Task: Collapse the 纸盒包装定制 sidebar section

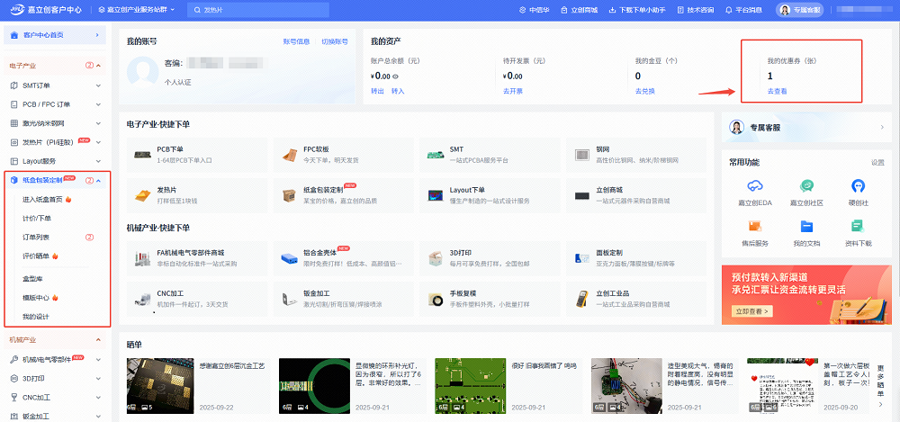Action: coord(98,180)
